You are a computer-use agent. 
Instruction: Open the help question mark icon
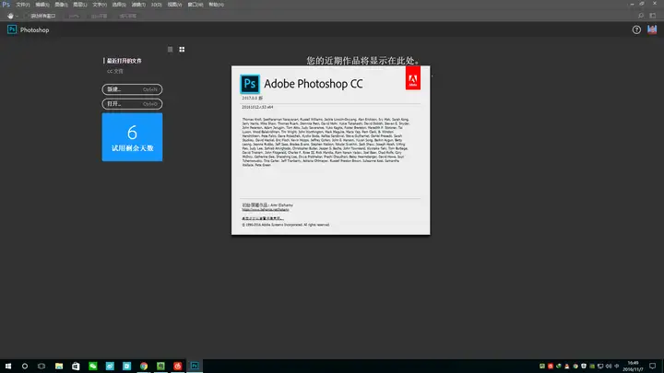(636, 29)
